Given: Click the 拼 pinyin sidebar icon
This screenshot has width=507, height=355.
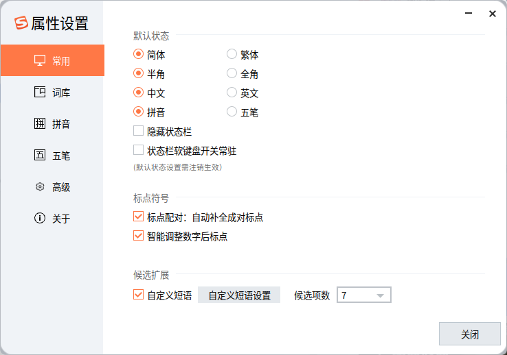Looking at the screenshot, I should click(x=40, y=123).
